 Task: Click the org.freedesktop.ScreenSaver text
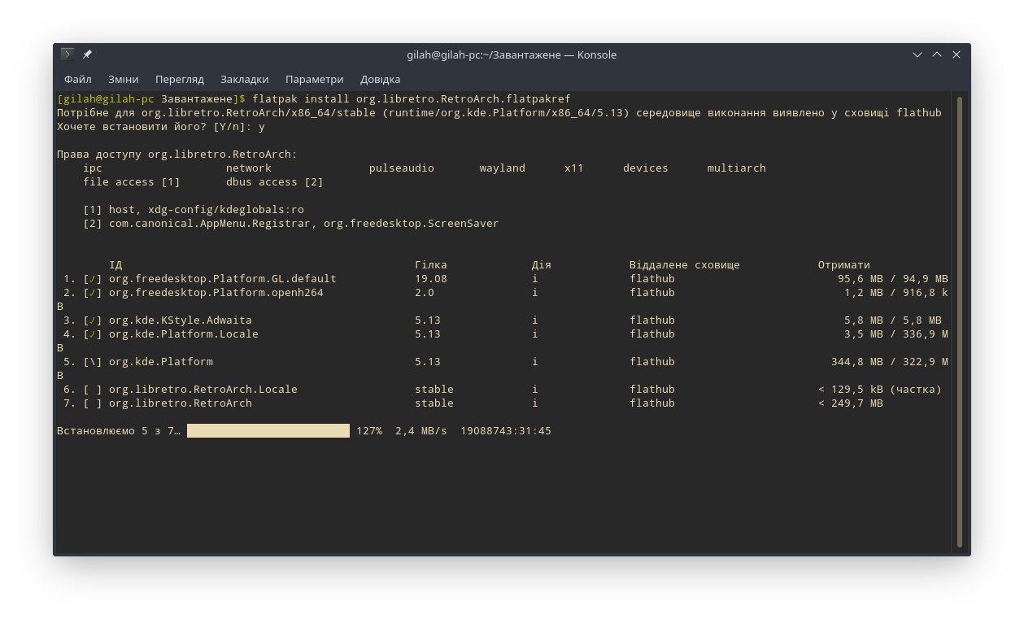coord(411,223)
